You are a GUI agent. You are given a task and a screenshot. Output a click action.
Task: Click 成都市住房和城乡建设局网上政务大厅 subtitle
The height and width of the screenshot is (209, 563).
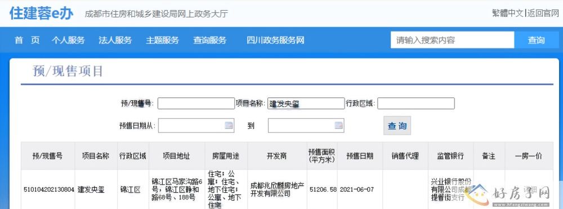pyautogui.click(x=156, y=14)
